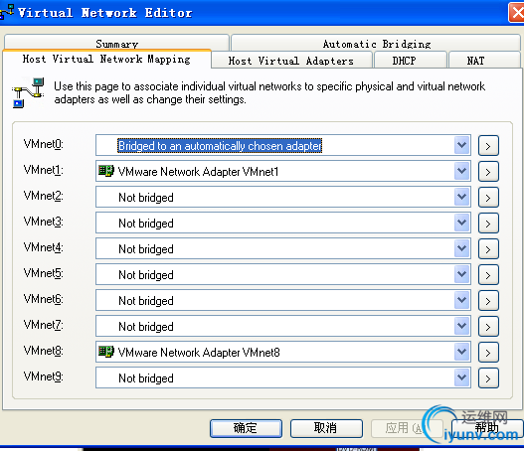Click the network adapter icon beside VMnet1 entry
Viewport: 524px width, 451px height.
coord(106,171)
